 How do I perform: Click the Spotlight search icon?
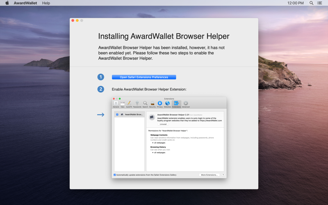pos(312,3)
